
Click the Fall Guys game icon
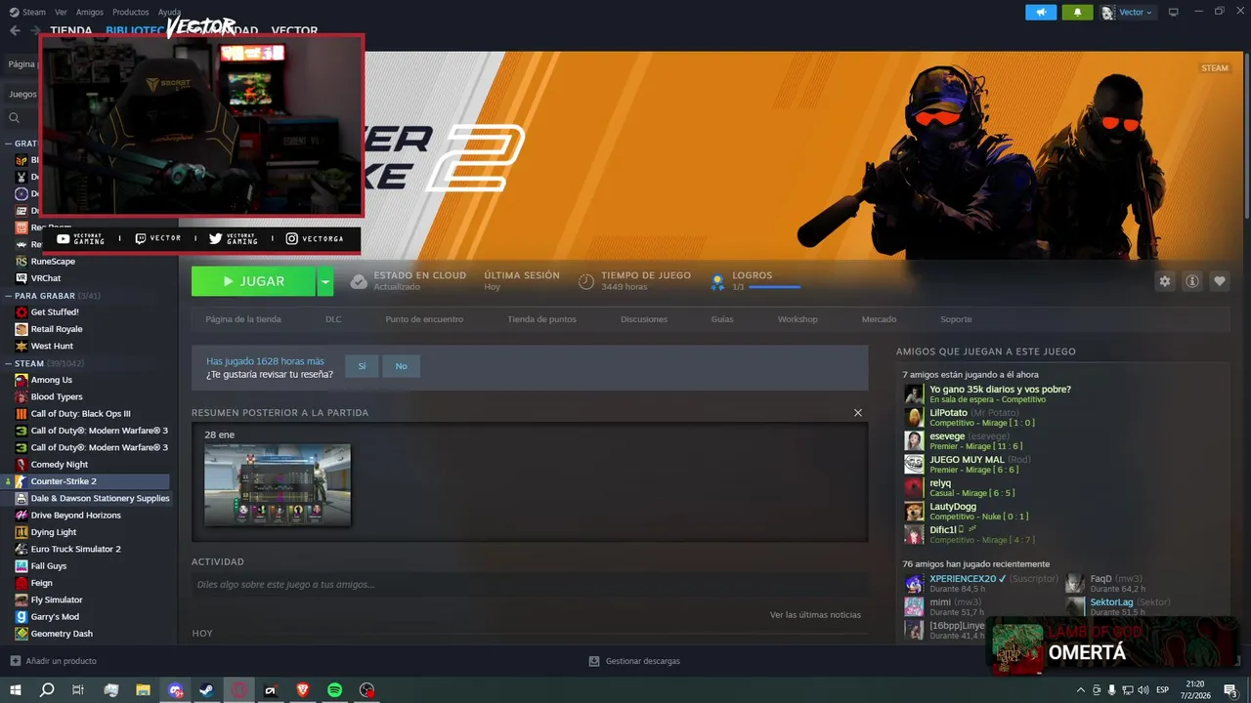[22, 566]
